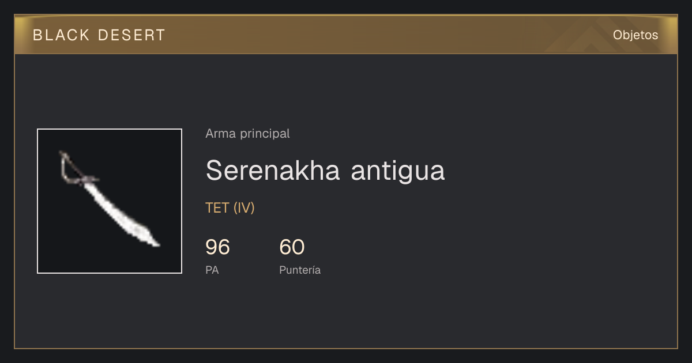Image resolution: width=692 pixels, height=363 pixels.
Task: Click the 60 accuracy value
Action: (x=292, y=247)
